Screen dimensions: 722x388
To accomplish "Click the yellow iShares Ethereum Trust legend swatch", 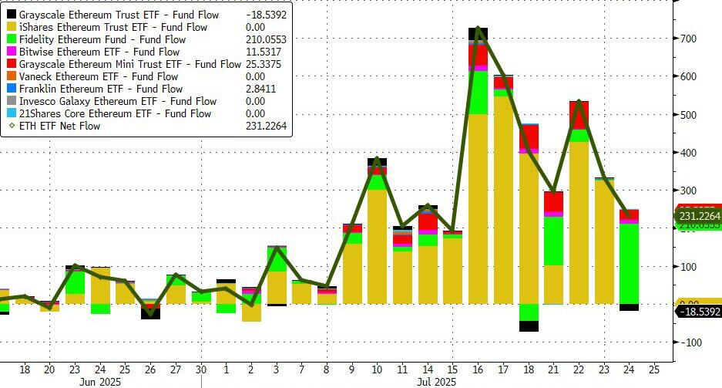I will [11, 27].
